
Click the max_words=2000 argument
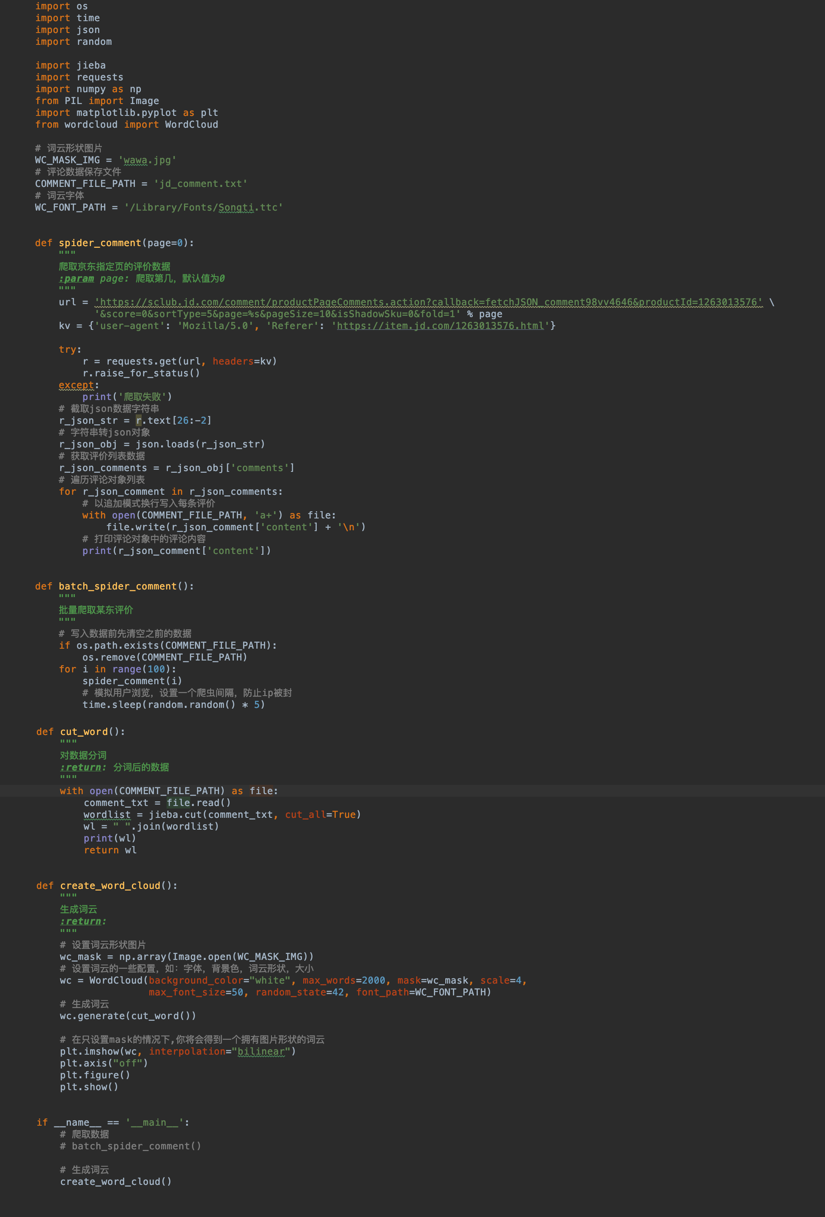(344, 980)
